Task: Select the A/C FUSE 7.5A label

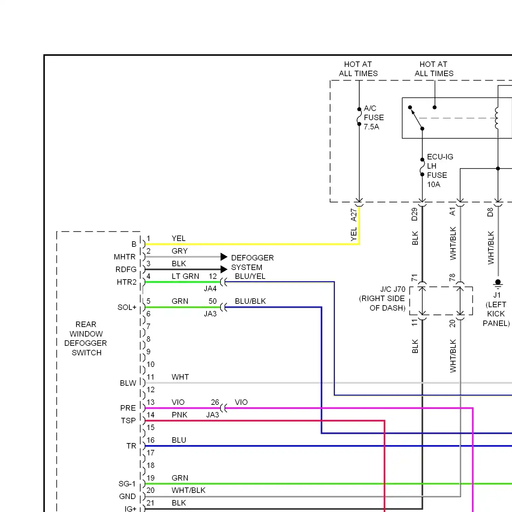Action: (374, 117)
